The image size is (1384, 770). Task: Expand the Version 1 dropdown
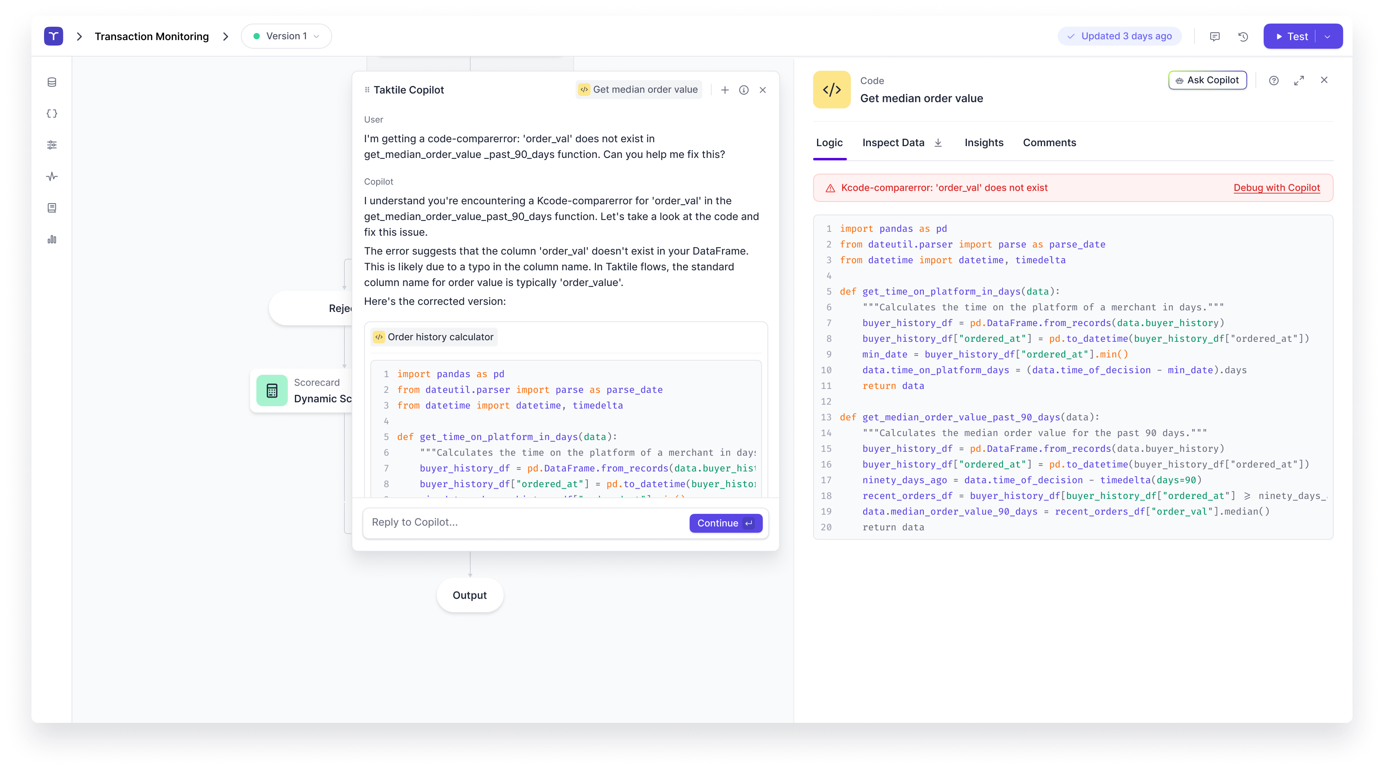[x=286, y=37]
